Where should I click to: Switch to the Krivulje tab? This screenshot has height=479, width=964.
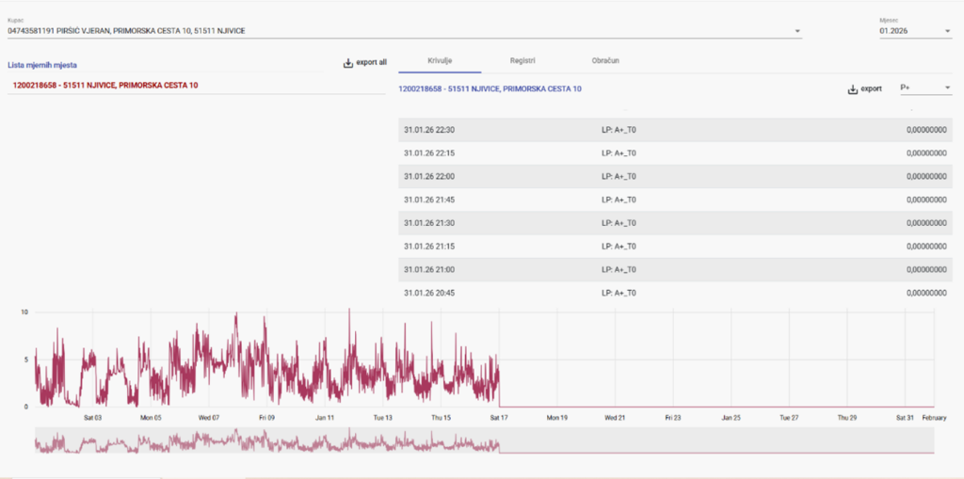441,60
